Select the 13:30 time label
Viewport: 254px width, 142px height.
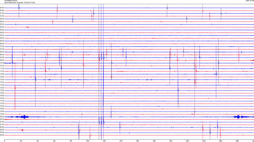point(2,82)
